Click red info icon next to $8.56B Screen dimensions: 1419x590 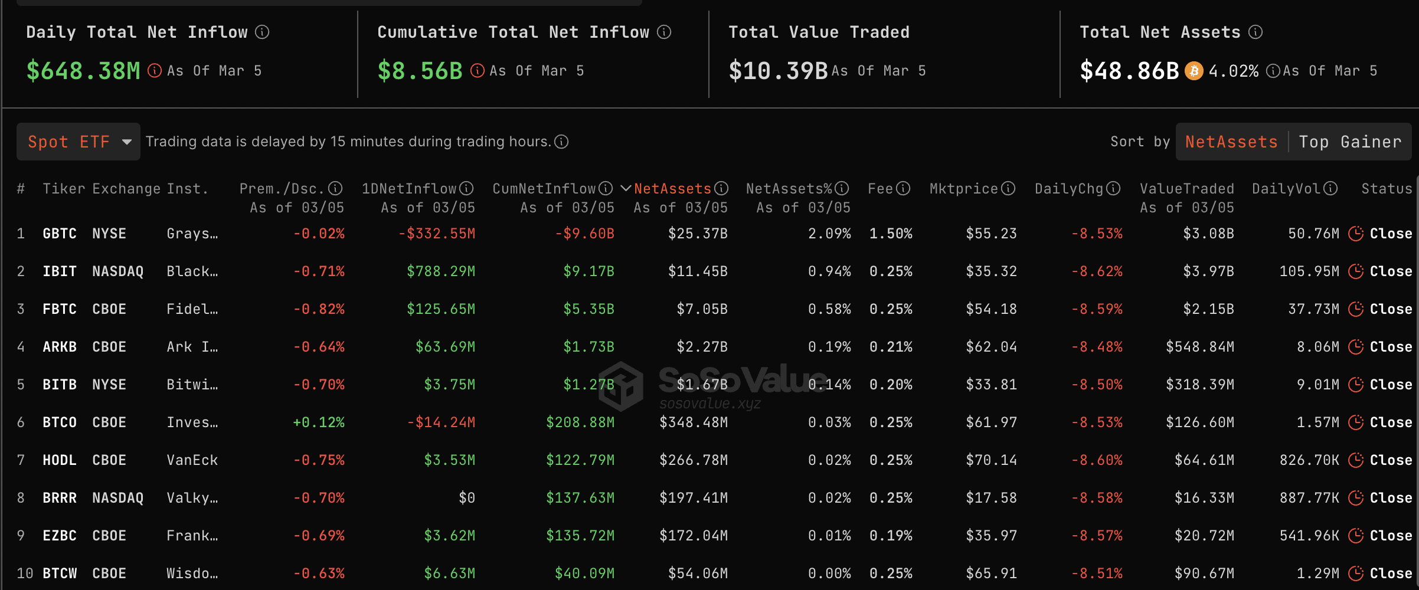point(478,71)
